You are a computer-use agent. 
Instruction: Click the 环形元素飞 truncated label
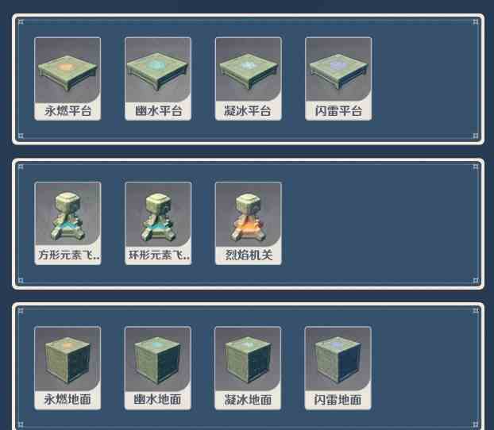[x=159, y=255]
